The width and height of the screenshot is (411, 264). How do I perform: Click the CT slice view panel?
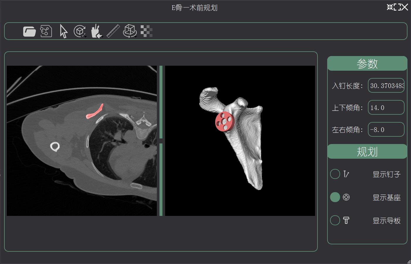pyautogui.click(x=82, y=141)
